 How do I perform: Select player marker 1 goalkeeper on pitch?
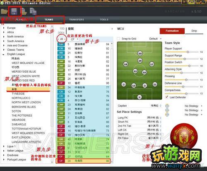[x=140, y=97]
